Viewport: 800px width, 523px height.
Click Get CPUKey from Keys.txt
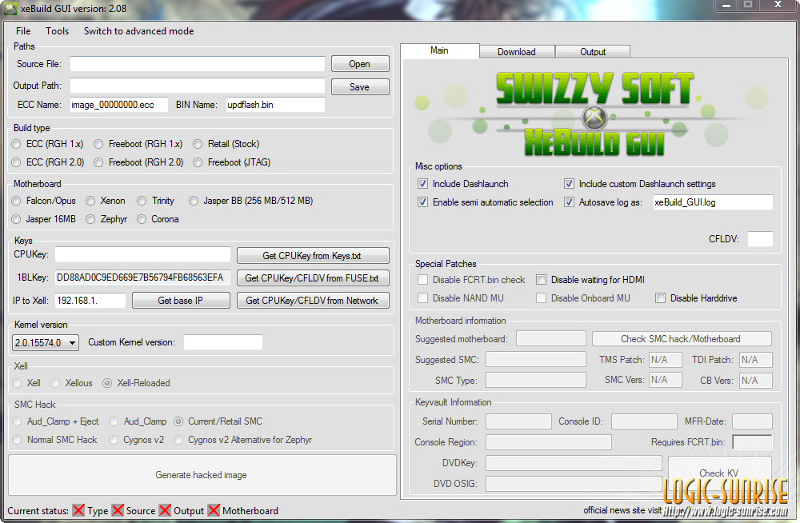(312, 256)
